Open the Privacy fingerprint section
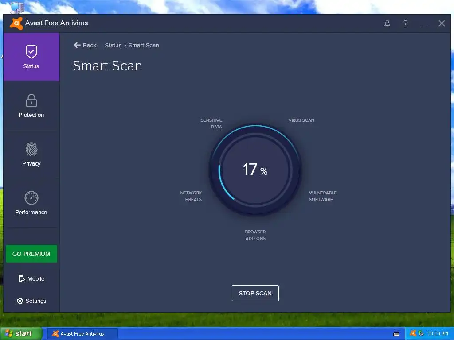 [x=31, y=154]
